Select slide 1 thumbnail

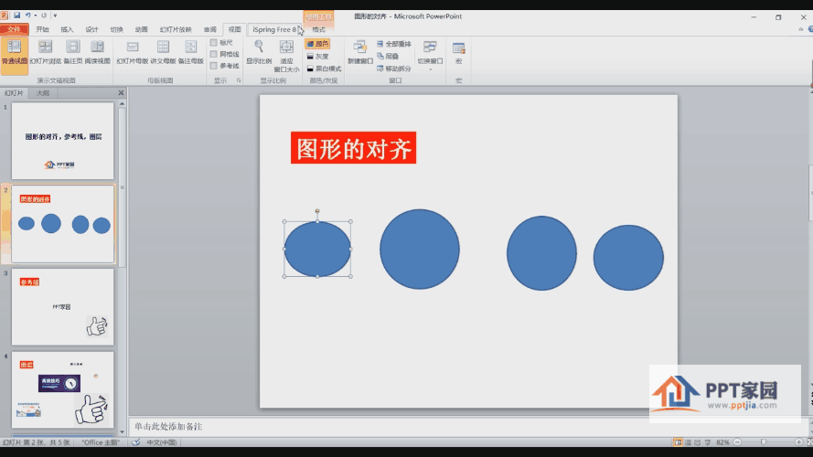(x=63, y=141)
